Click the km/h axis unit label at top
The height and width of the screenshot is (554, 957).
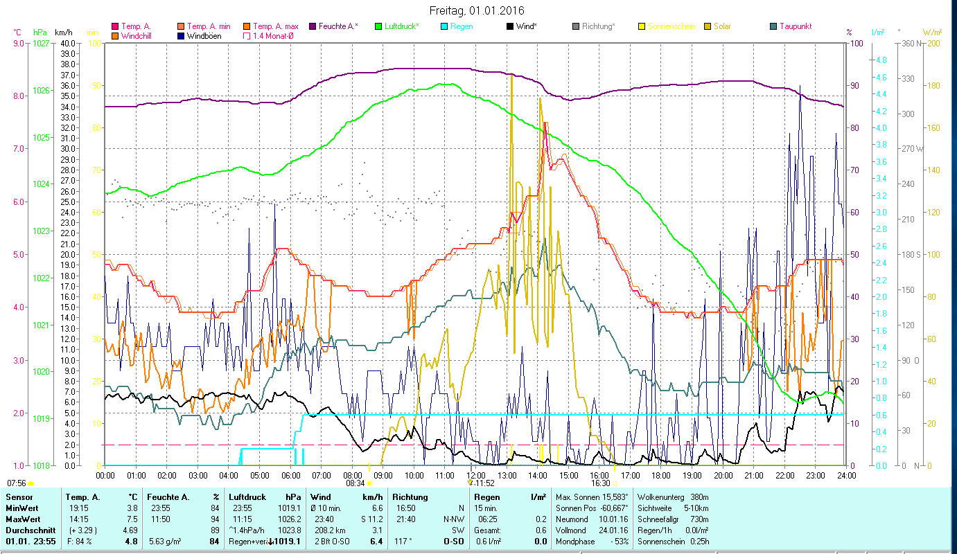click(63, 33)
